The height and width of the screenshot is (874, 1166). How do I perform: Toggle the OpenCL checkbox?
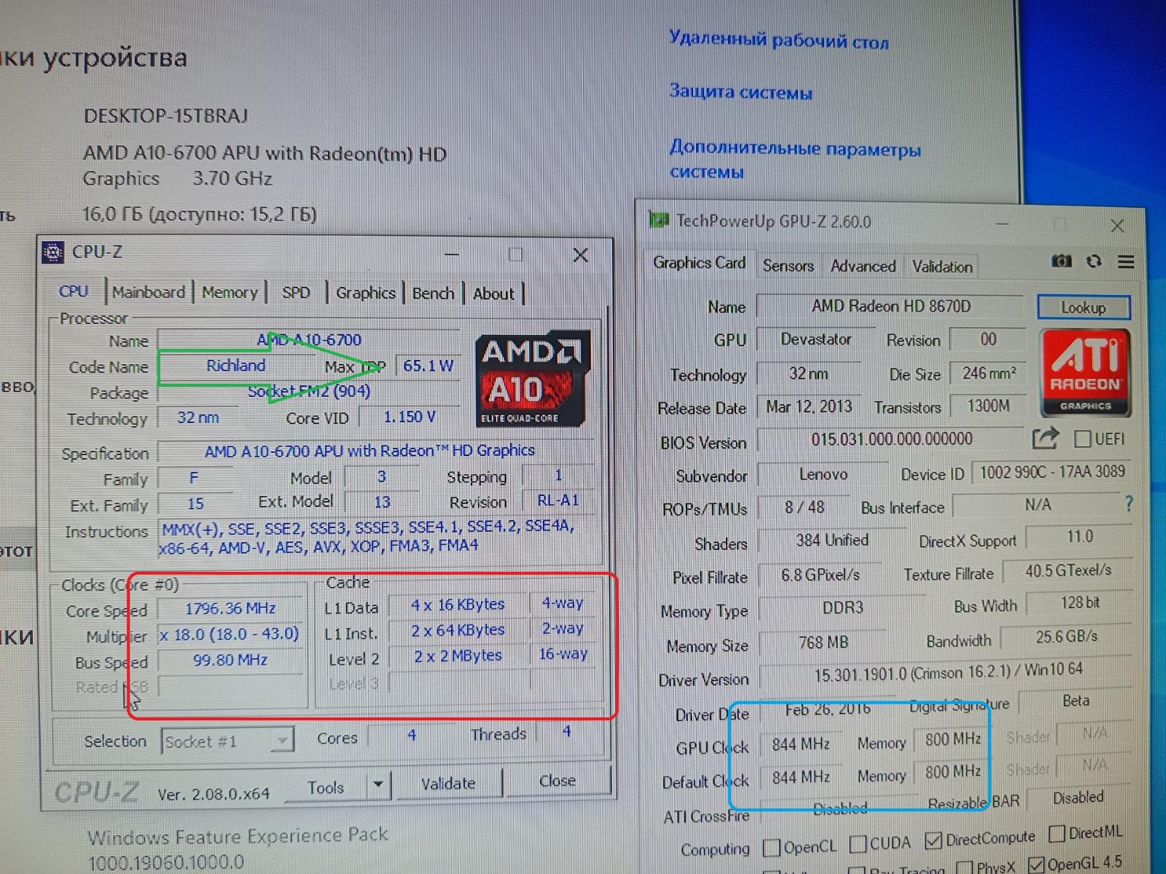[771, 848]
